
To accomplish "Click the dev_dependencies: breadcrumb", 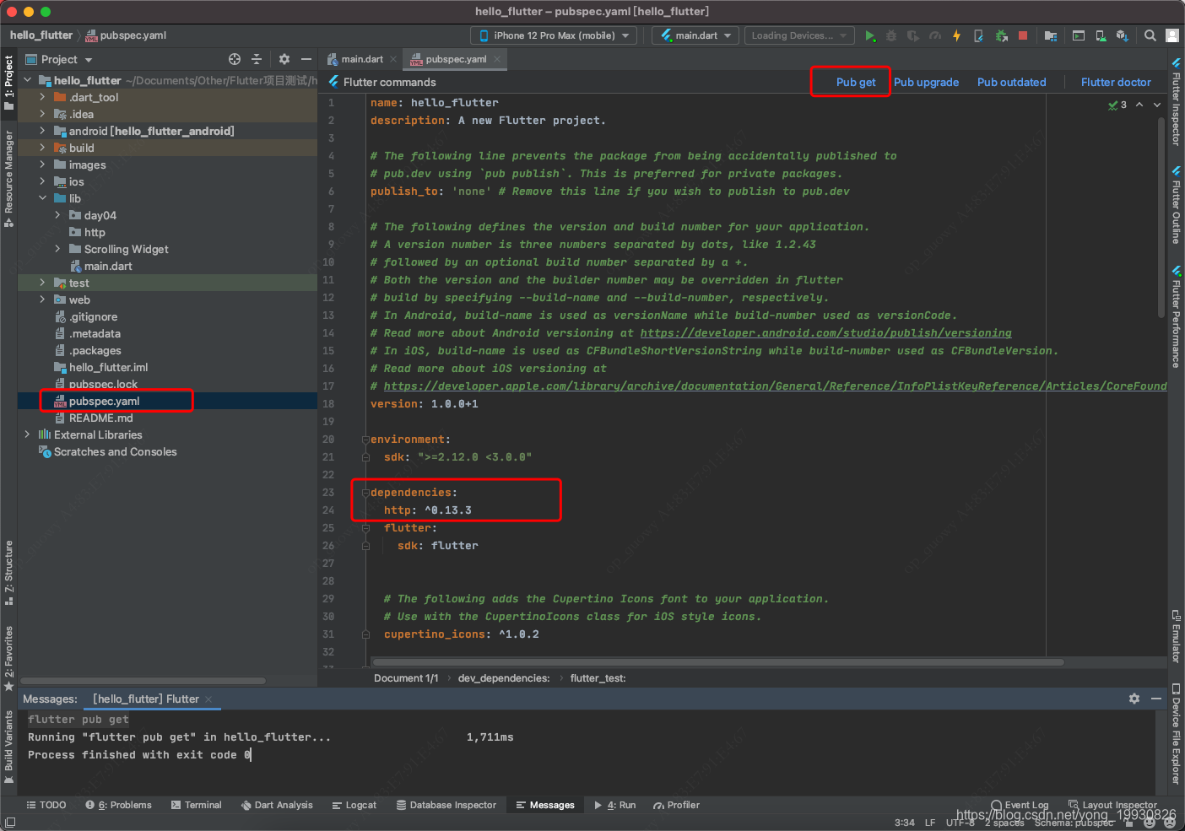I will click(x=504, y=678).
